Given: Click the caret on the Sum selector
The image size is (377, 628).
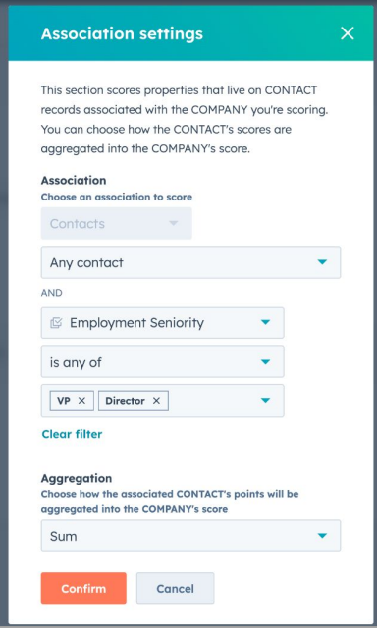Looking at the screenshot, I should (322, 536).
